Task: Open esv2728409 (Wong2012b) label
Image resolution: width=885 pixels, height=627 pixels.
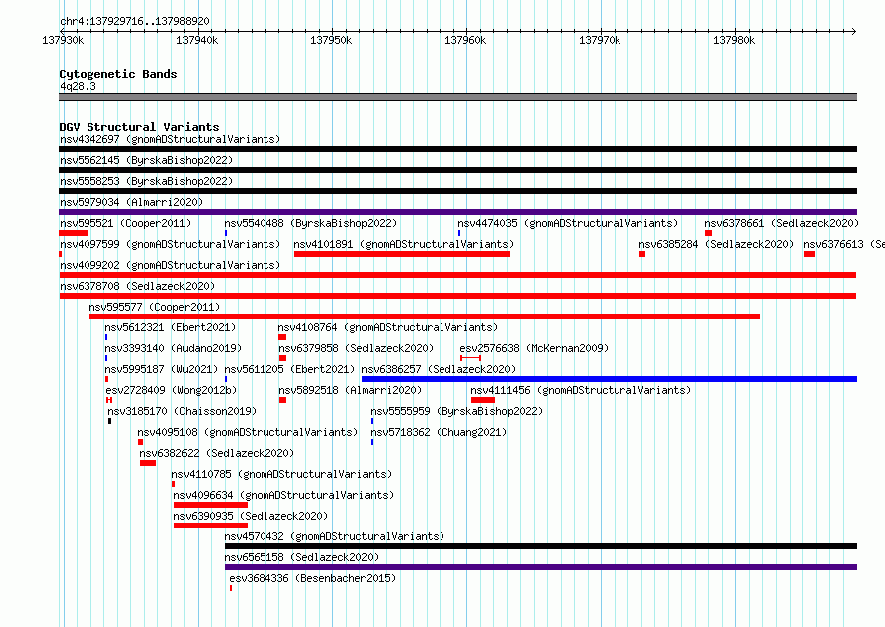Action: click(171, 390)
